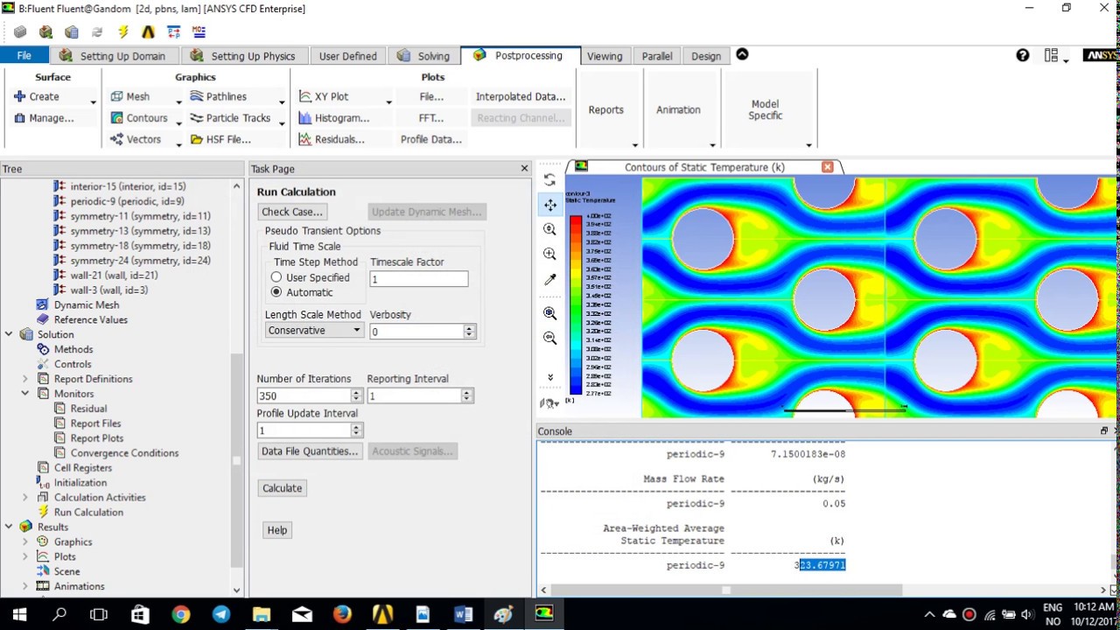
Task: Open Pathlines in the Graphics group
Action: point(219,96)
